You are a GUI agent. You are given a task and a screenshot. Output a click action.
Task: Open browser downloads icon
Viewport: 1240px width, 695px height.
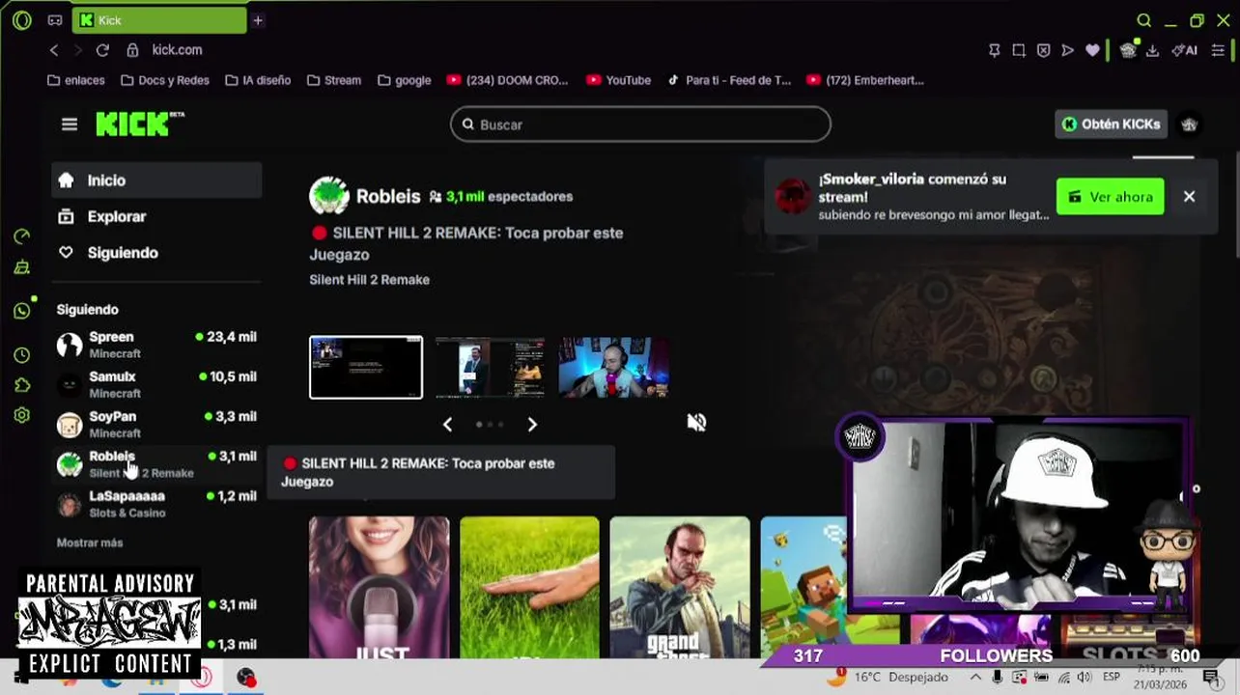click(x=1152, y=50)
